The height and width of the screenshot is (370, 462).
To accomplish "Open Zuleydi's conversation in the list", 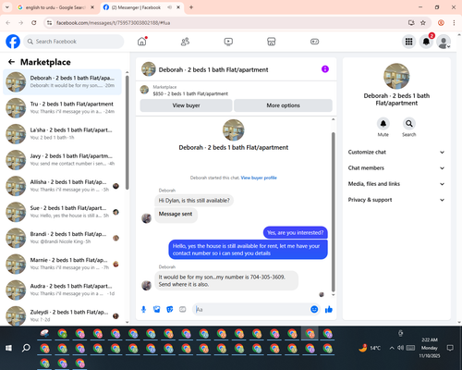I will tap(62, 315).
